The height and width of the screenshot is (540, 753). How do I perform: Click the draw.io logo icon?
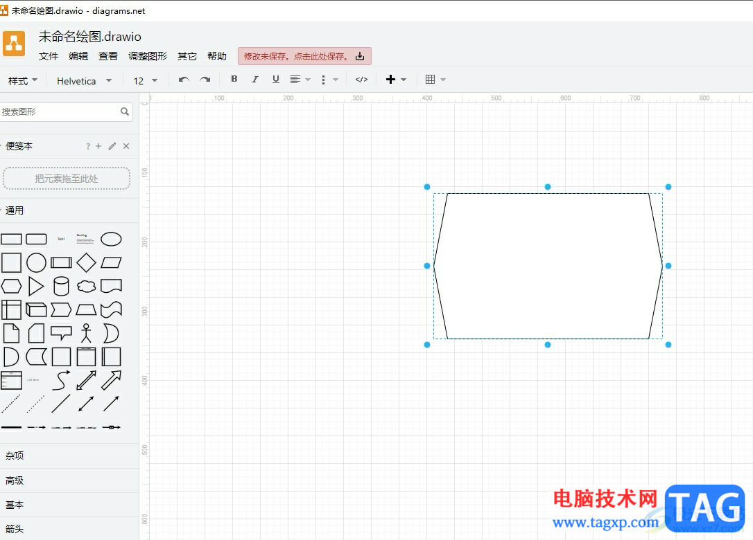tap(13, 44)
